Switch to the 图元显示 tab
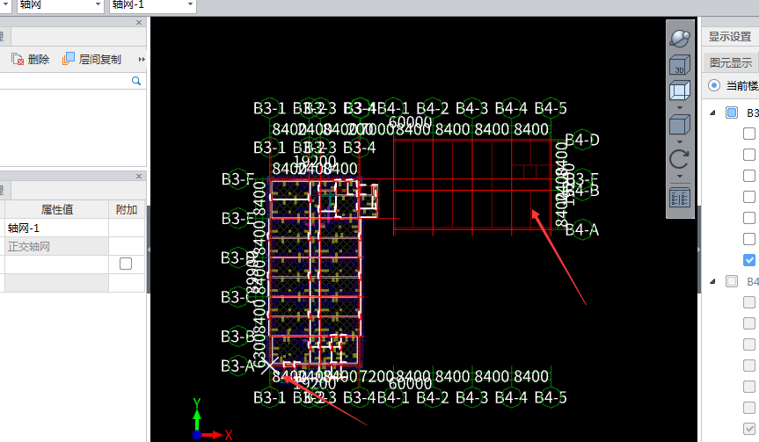Screen dimensions: 759x442 pos(731,63)
